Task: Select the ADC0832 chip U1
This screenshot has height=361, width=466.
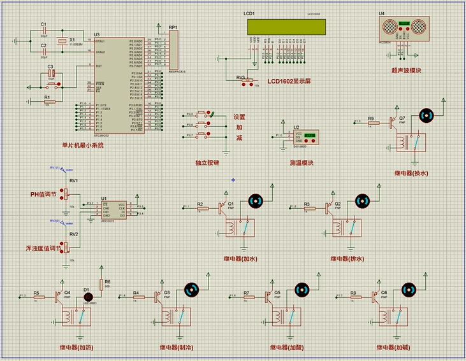Action: tap(114, 210)
